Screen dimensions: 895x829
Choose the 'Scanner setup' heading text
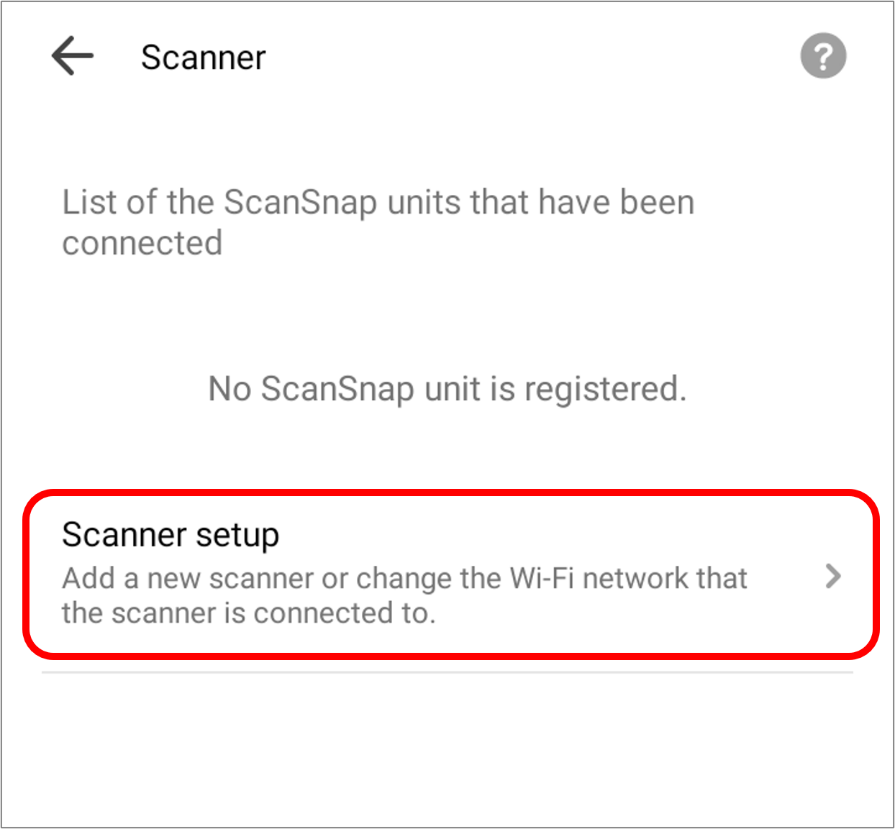pyautogui.click(x=171, y=536)
